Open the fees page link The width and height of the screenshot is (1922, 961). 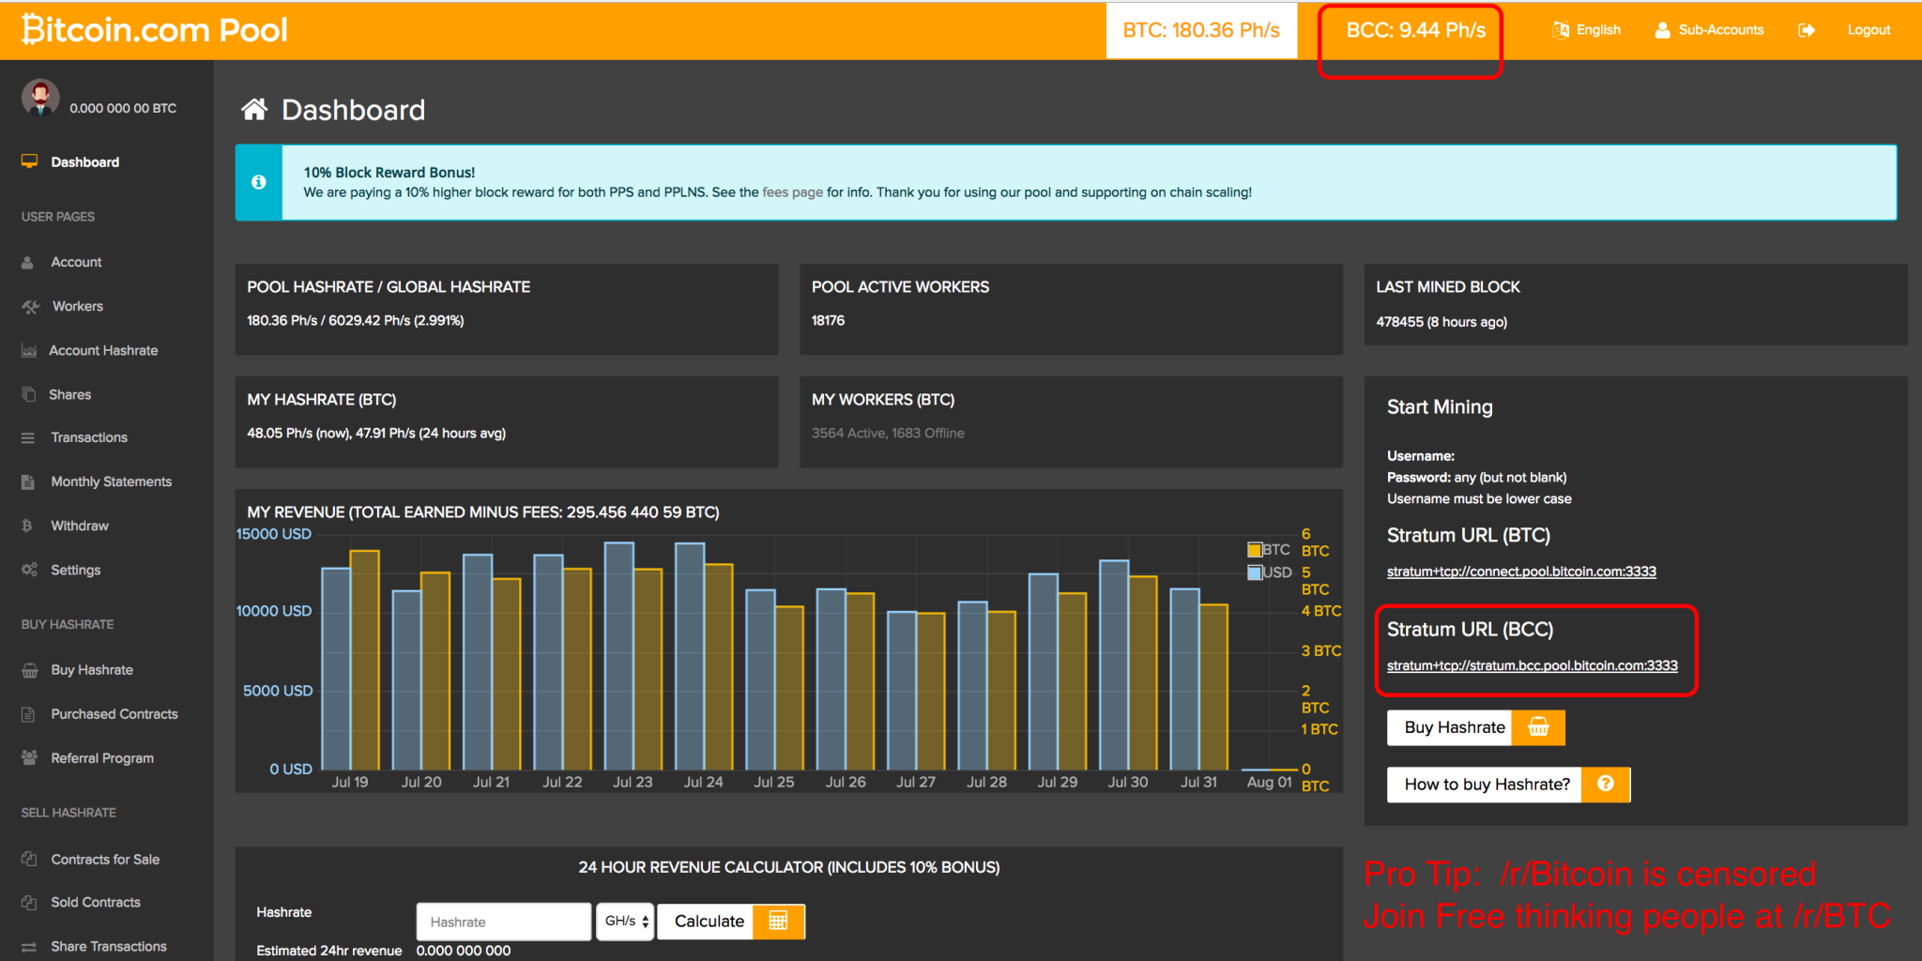pos(792,192)
